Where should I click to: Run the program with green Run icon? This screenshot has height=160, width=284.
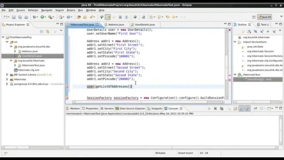pos(42,17)
